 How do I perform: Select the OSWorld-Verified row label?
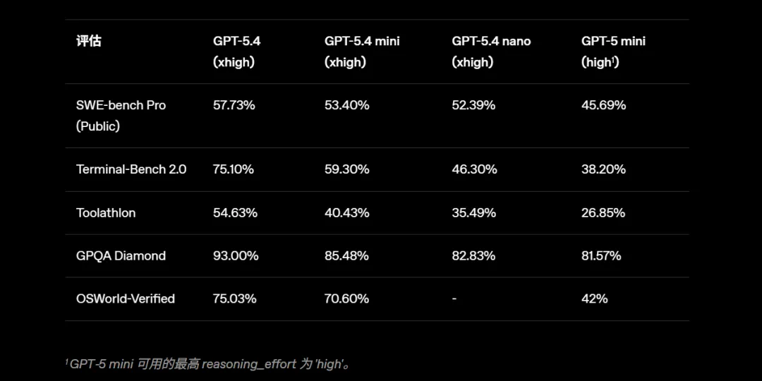click(x=126, y=298)
